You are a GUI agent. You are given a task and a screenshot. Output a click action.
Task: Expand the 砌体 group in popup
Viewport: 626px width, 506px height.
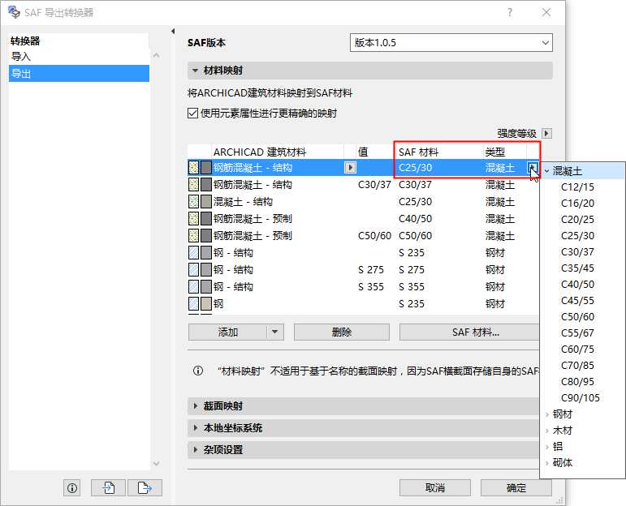click(x=547, y=463)
